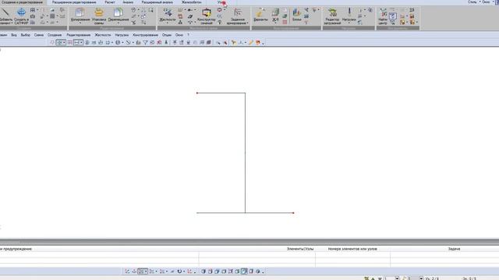Open the Стиль dropdown at top right

tap(473, 2)
